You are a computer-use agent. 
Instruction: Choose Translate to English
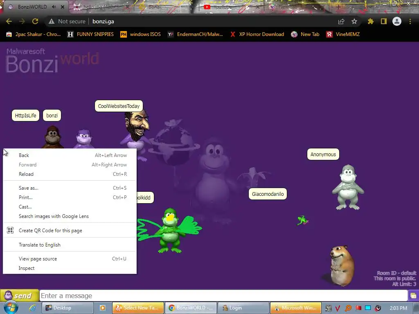[70, 245]
